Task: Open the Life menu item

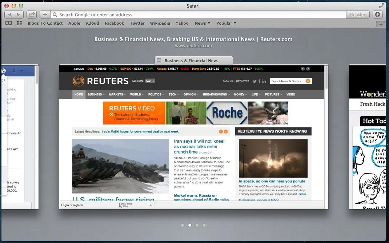Action: point(256,94)
